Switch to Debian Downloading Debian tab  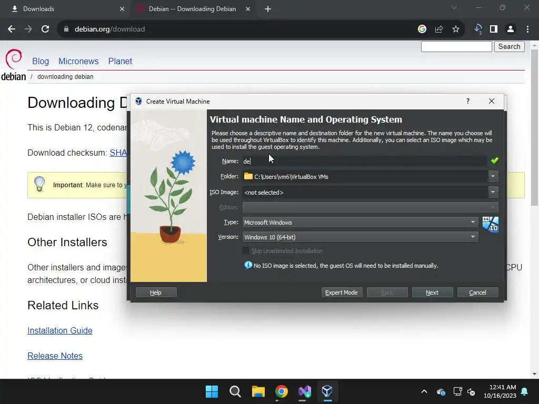click(193, 9)
